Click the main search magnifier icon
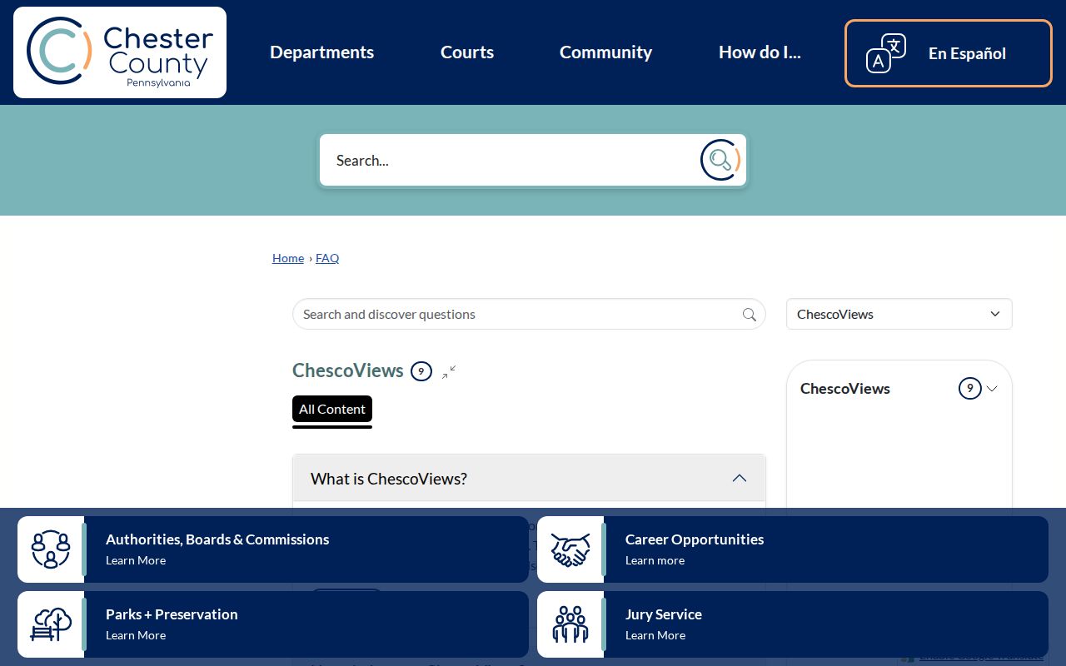Image resolution: width=1066 pixels, height=666 pixels. 720,160
